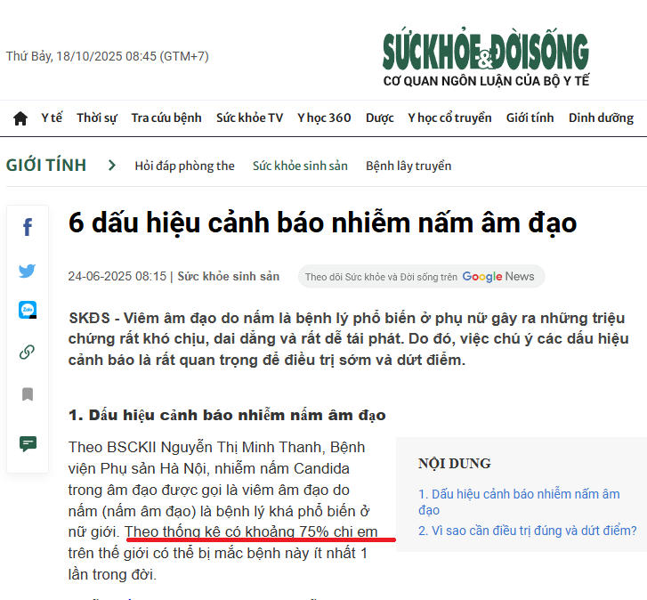Switch to Hỏi đáp phòng the tab
The height and width of the screenshot is (600, 647).
(x=184, y=166)
